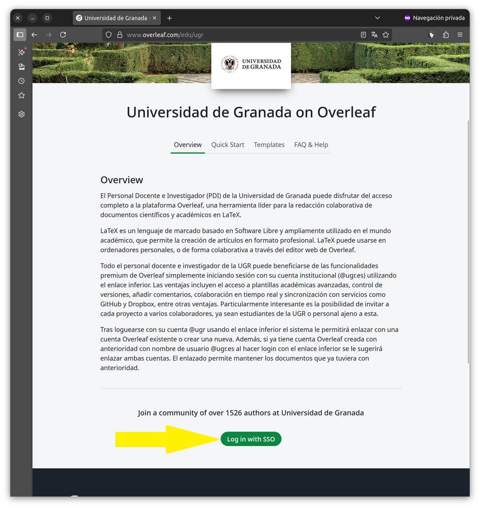Viewport: 480px width, 508px height.
Task: Click the URL address bar field
Action: point(239,35)
